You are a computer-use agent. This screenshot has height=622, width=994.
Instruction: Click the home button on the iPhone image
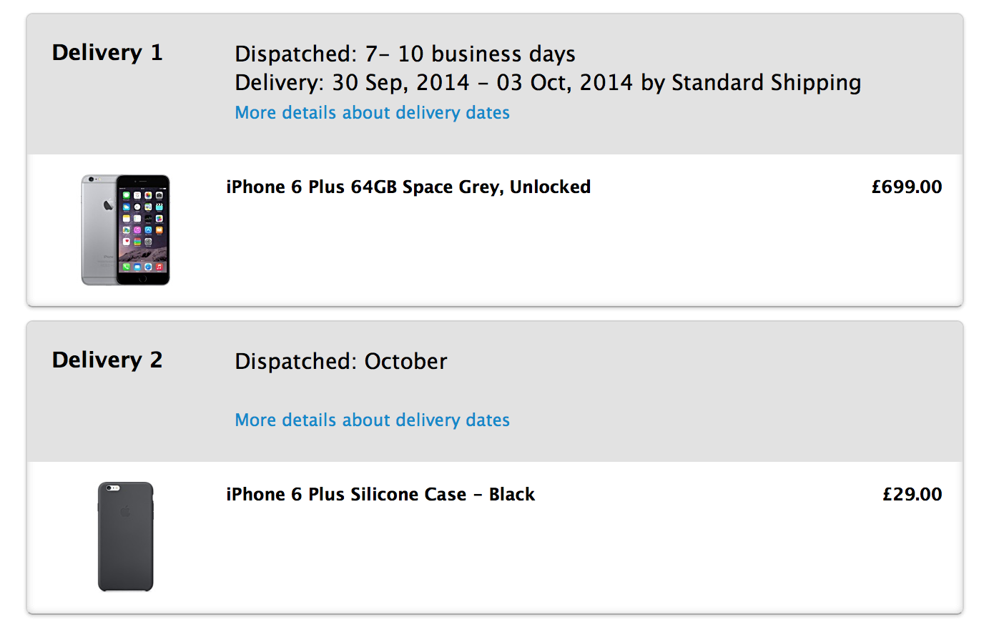[x=143, y=278]
